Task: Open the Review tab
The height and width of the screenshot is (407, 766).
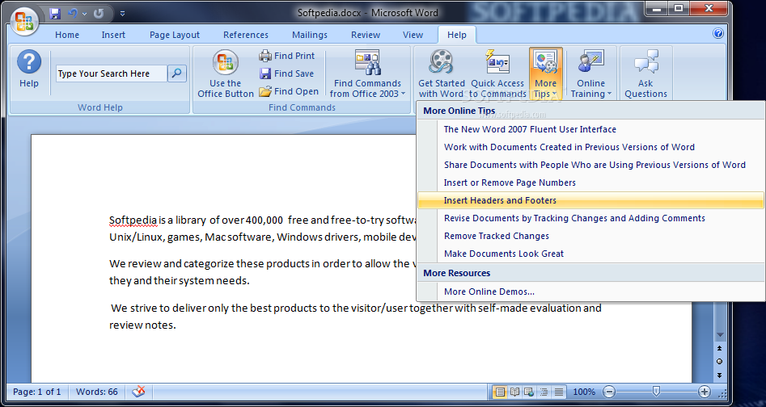Action: tap(366, 35)
